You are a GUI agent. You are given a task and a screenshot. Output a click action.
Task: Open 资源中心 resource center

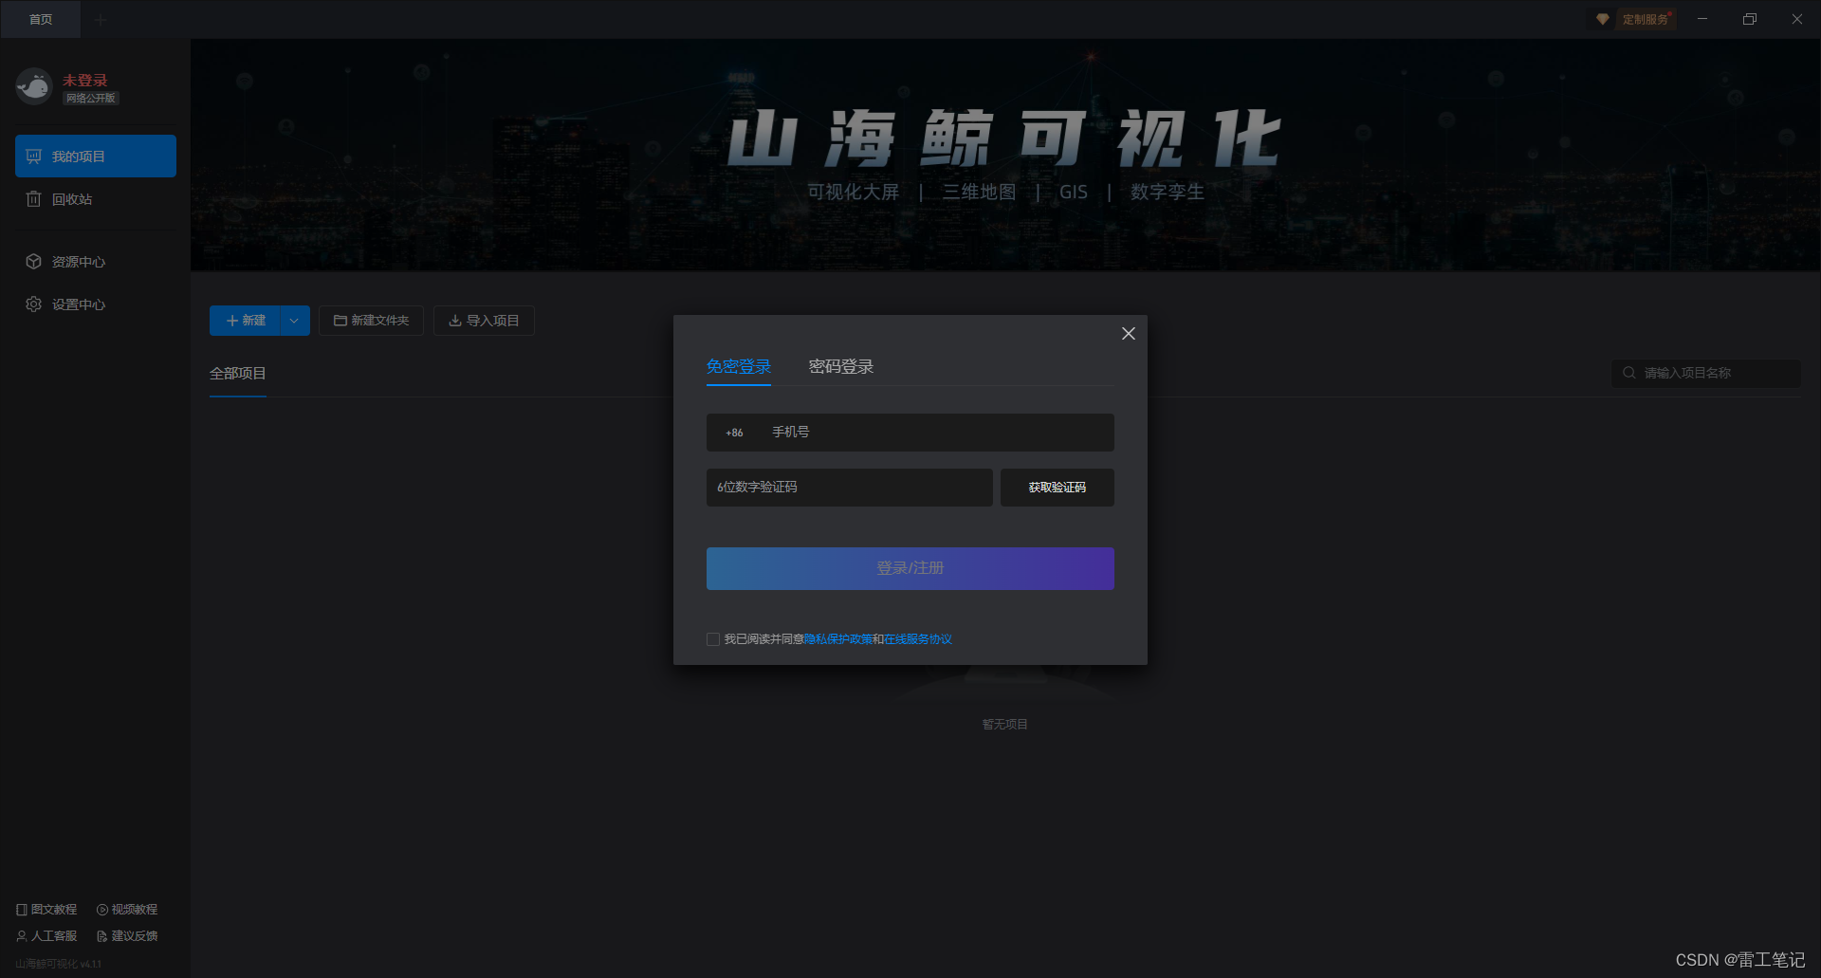96,262
